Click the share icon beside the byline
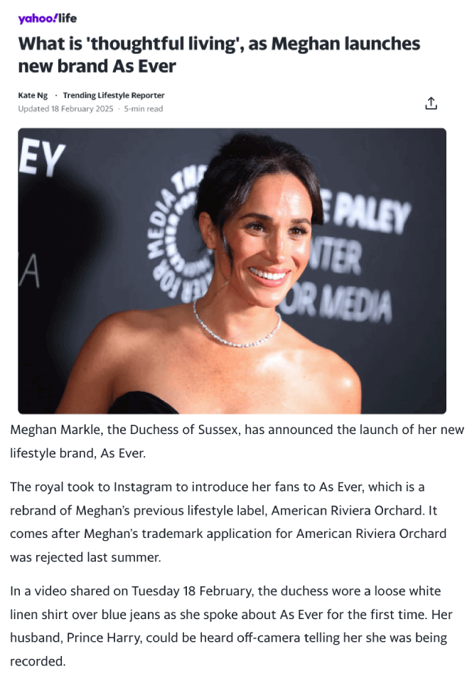 (431, 103)
